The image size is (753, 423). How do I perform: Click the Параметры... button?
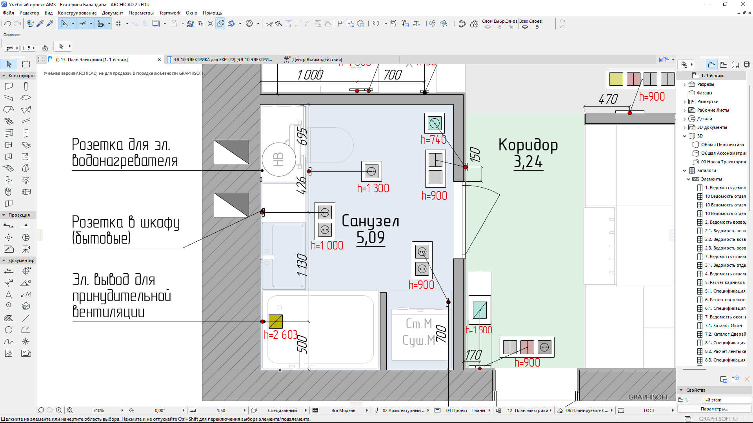[714, 409]
